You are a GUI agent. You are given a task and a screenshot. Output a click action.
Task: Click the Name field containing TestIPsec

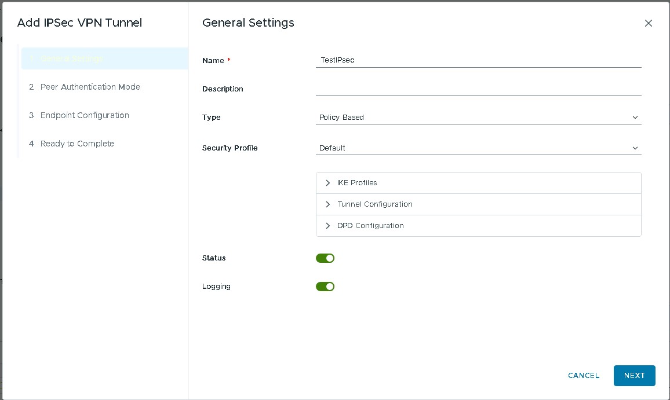point(478,60)
